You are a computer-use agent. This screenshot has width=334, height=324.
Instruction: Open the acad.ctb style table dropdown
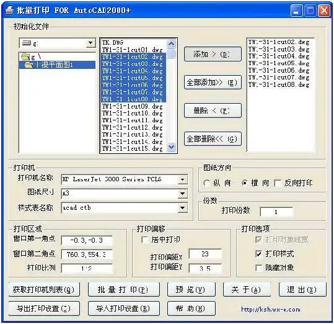pos(183,208)
